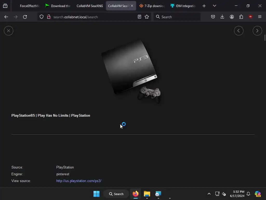Close the active CollabVM SearXNG tab

[x=132, y=6]
